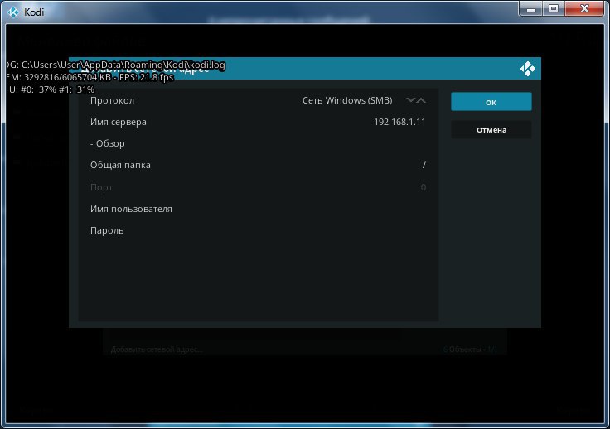Select previous protocol with down arrow
610x429 pixels.
pyautogui.click(x=410, y=100)
